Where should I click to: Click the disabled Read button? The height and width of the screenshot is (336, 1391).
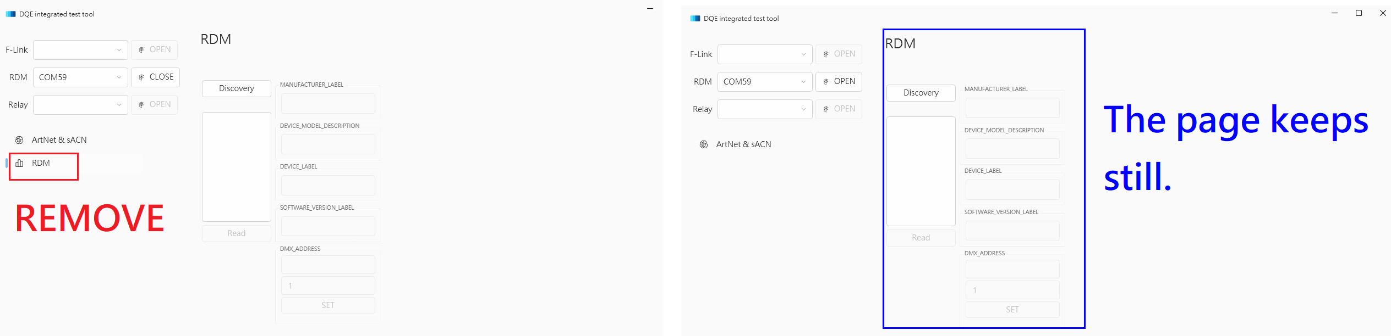236,233
